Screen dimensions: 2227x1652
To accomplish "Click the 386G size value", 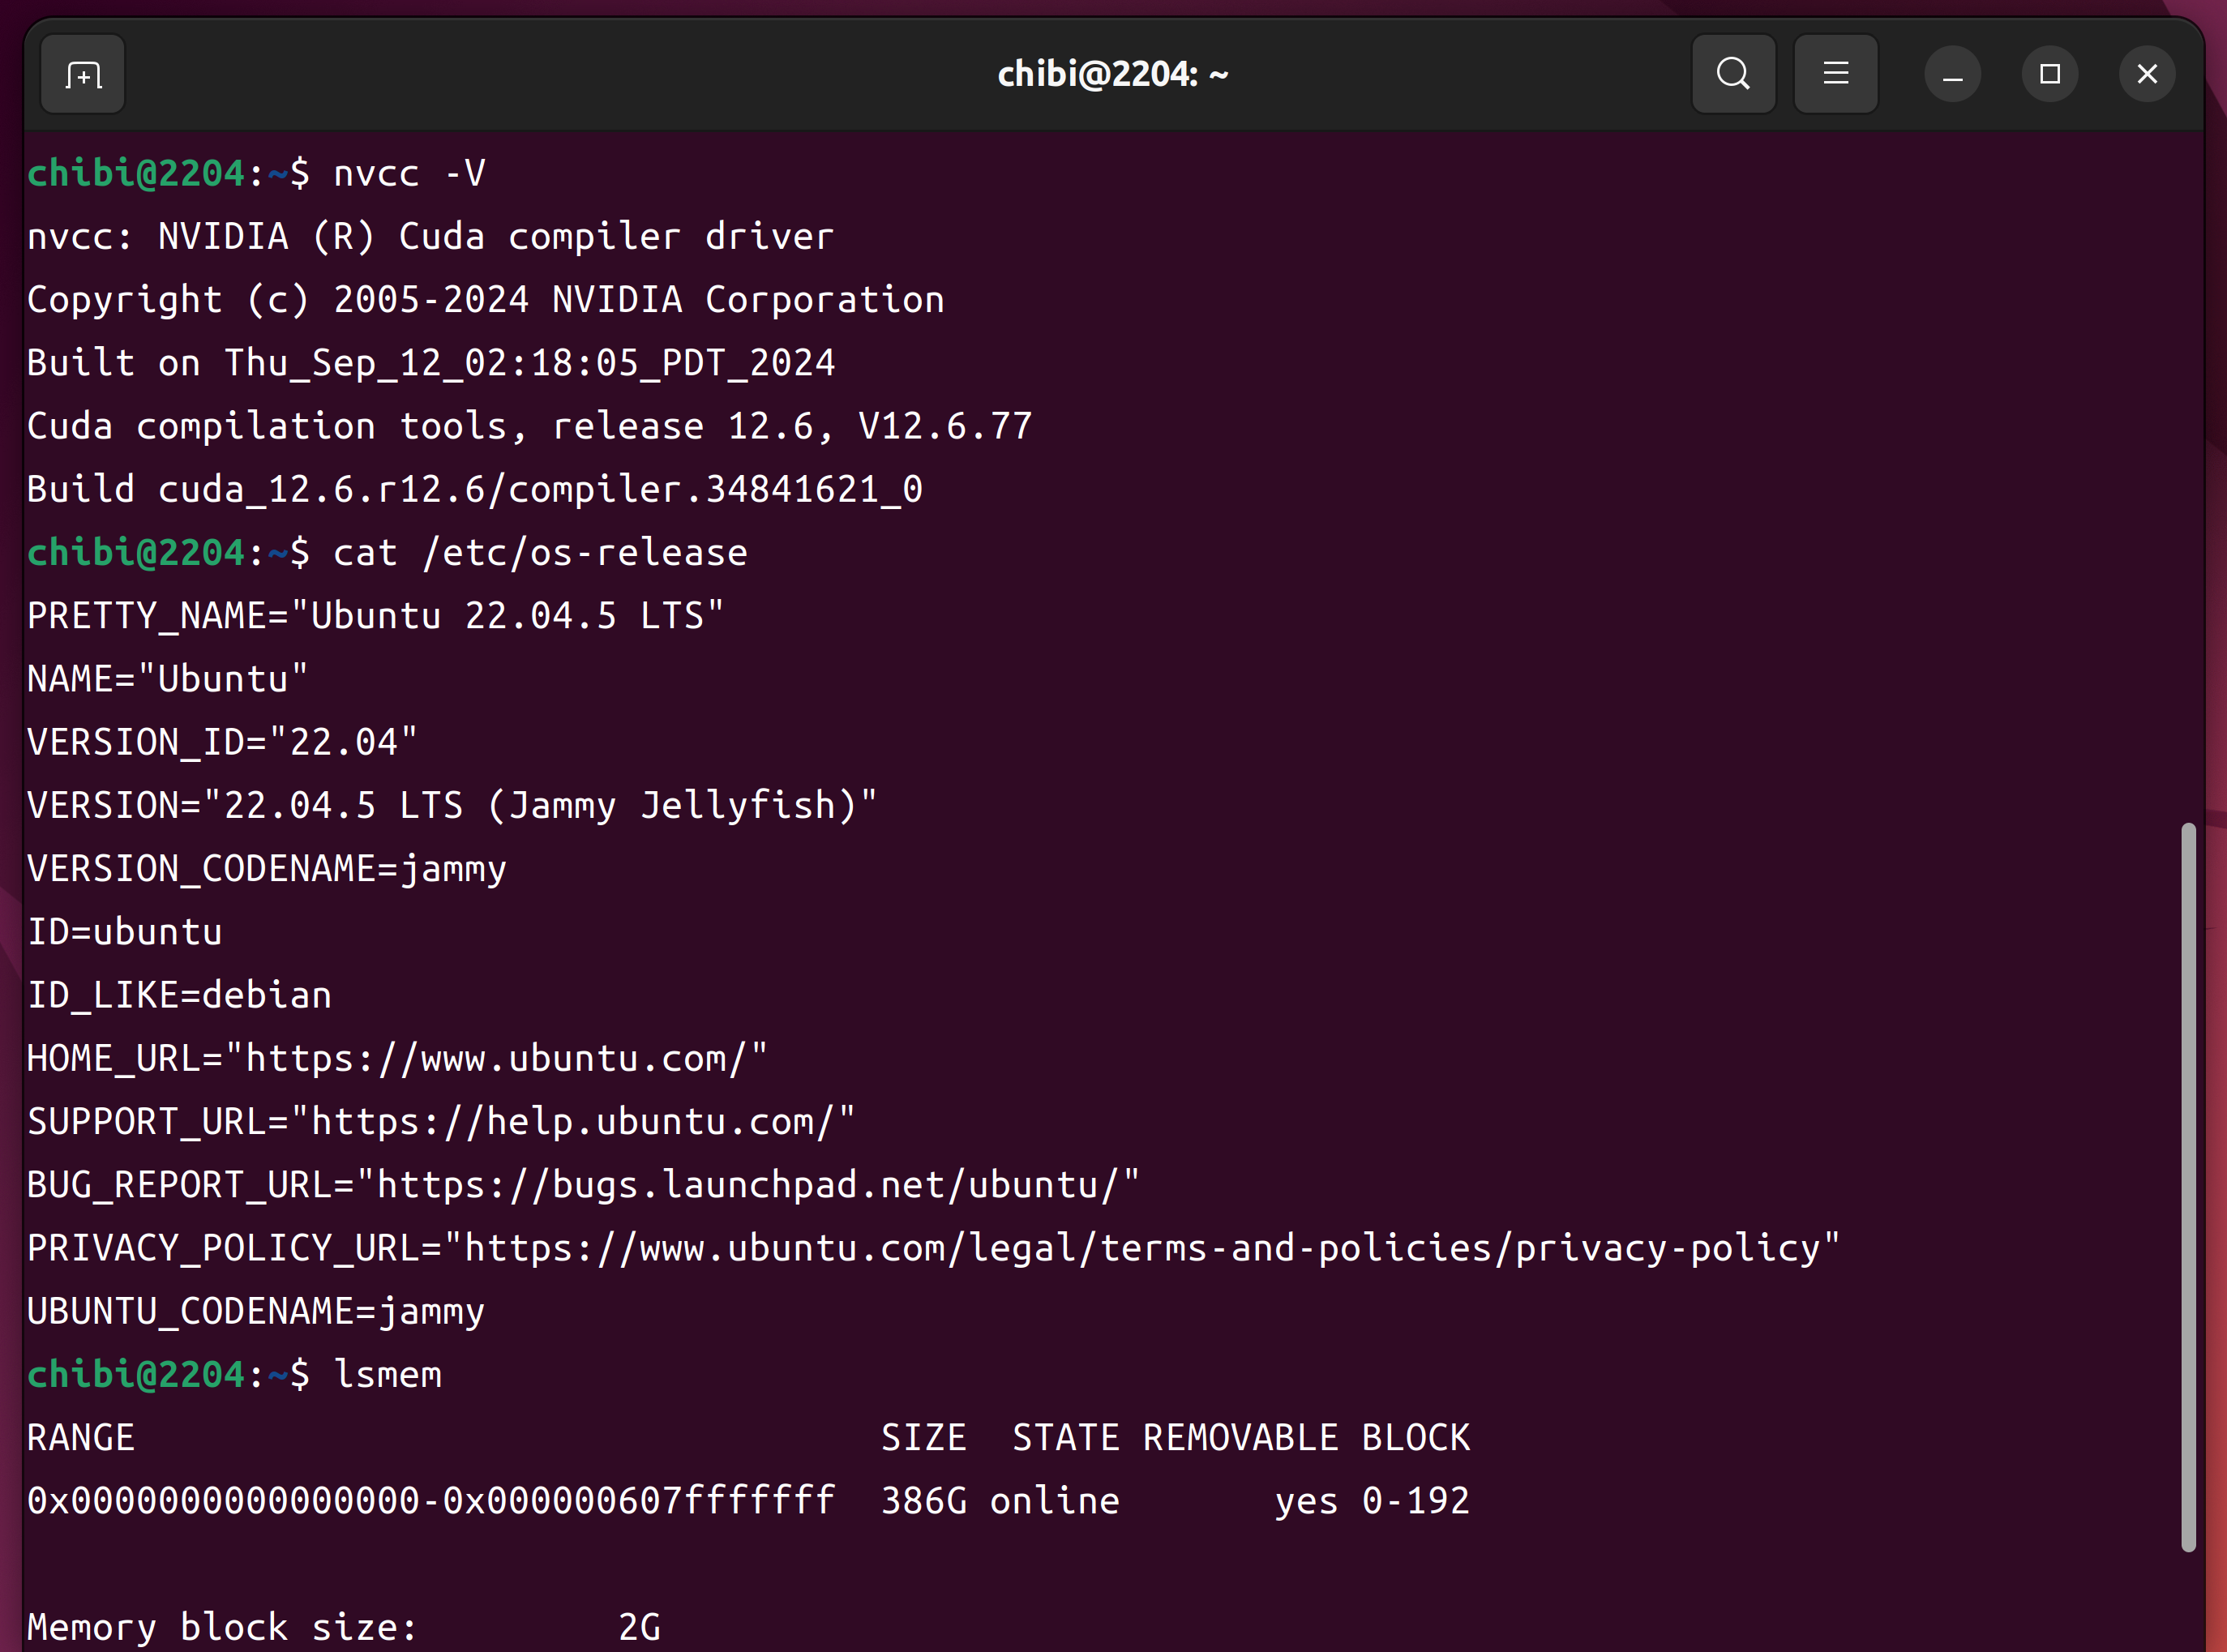I will coord(923,1501).
